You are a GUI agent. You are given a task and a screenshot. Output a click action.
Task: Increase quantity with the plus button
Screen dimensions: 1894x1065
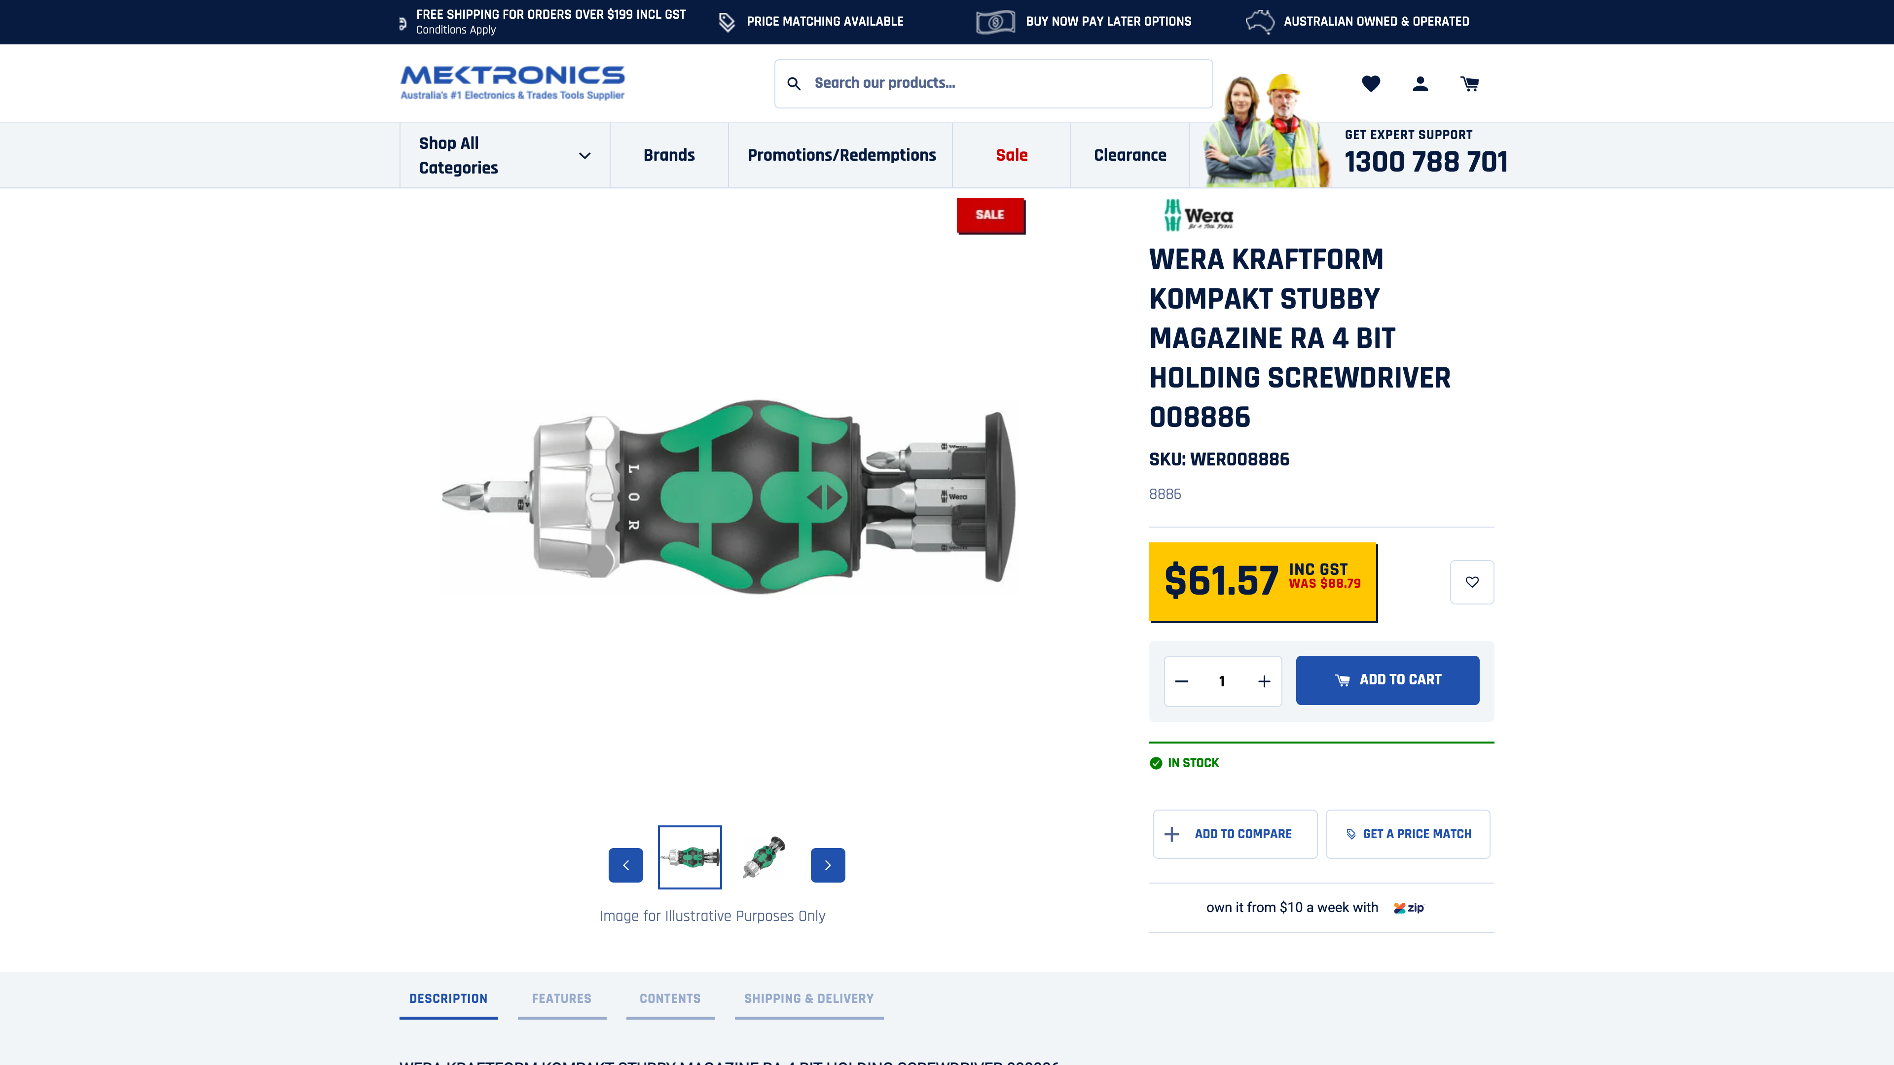(1264, 681)
